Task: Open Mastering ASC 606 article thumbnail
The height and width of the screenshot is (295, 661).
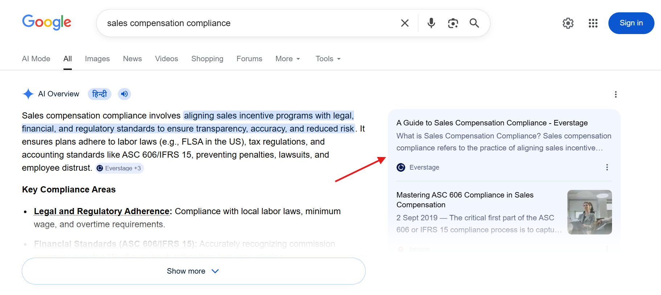Action: tap(590, 212)
